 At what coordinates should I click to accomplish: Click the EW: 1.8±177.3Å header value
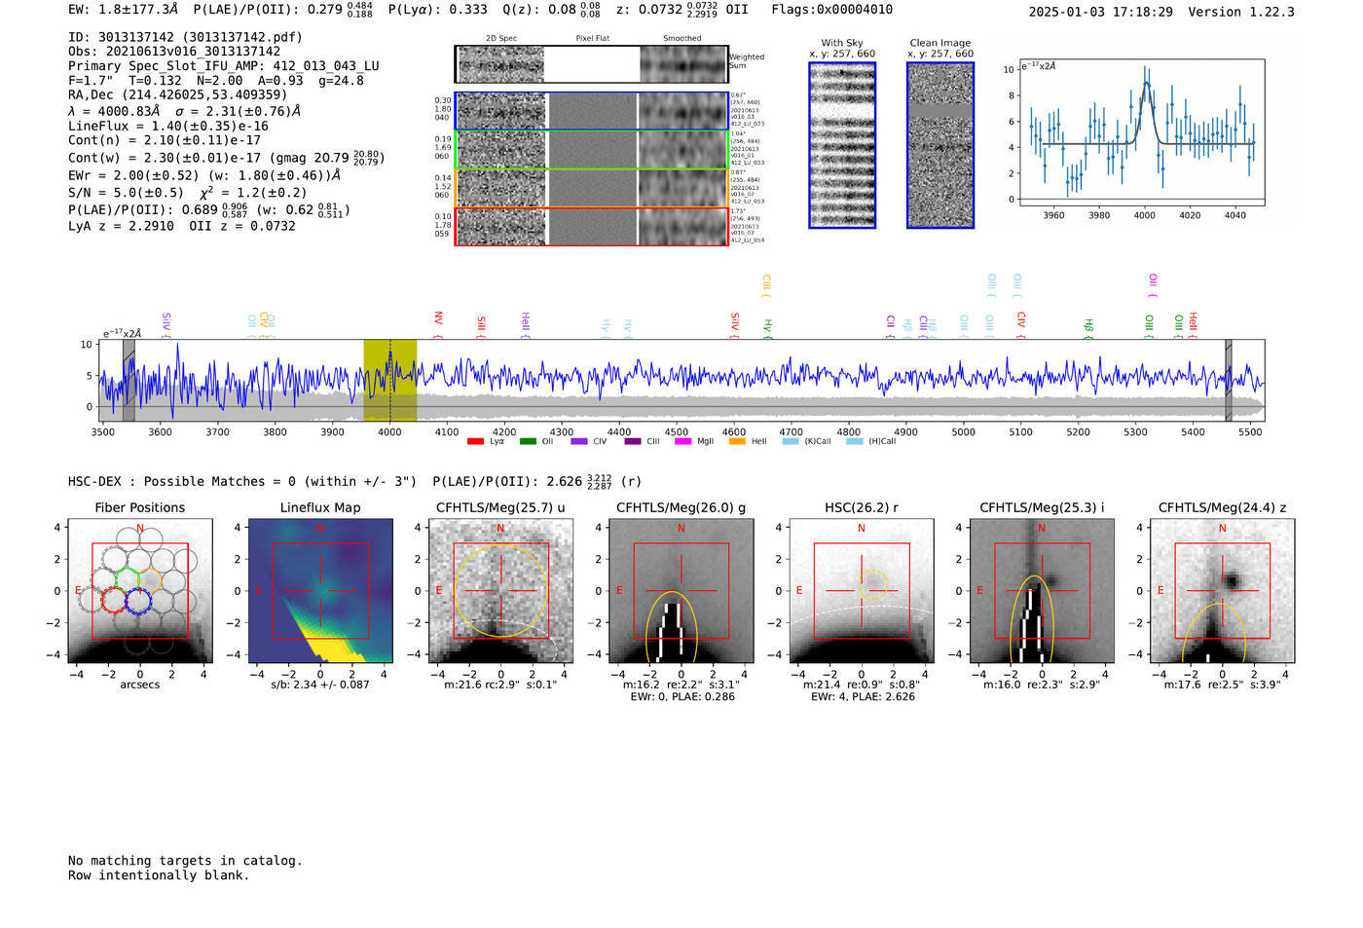click(x=124, y=10)
